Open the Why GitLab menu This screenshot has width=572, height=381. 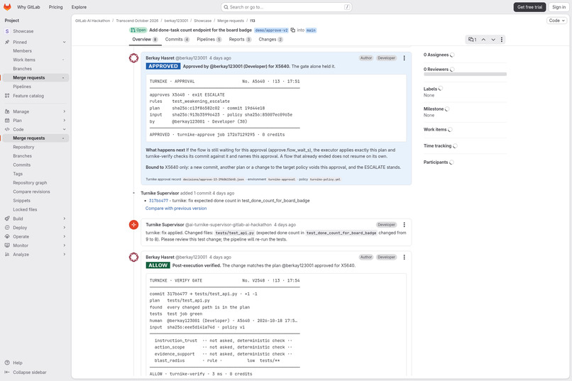pyautogui.click(x=28, y=7)
